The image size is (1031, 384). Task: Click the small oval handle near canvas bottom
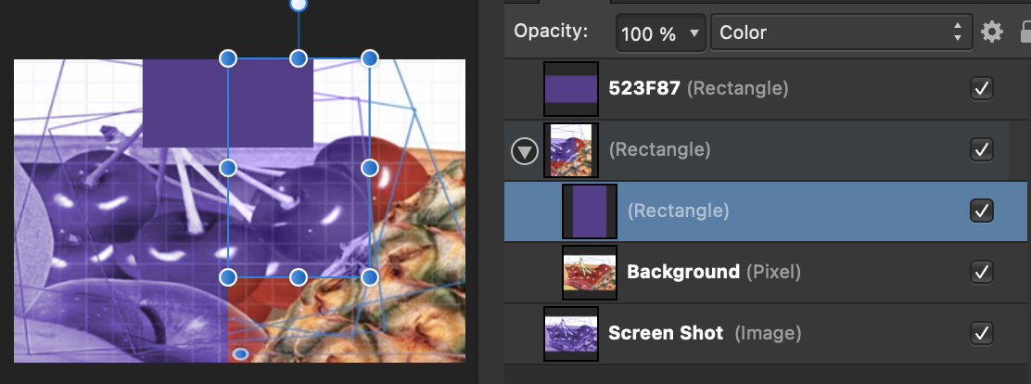click(241, 354)
